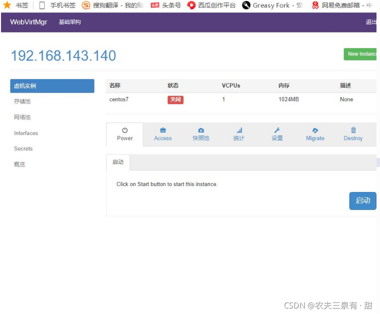Open the Toutiao 头条号 bookmark icon
The width and height of the screenshot is (380, 314).
tap(155, 5)
